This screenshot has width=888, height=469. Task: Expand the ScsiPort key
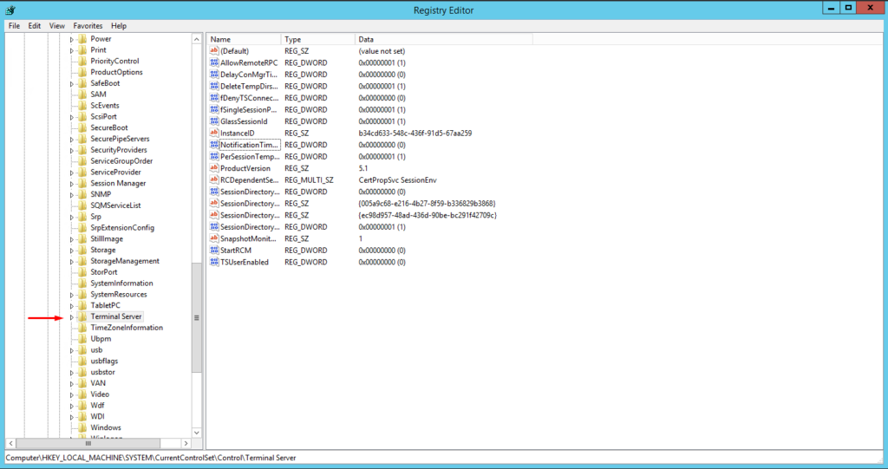(x=72, y=117)
